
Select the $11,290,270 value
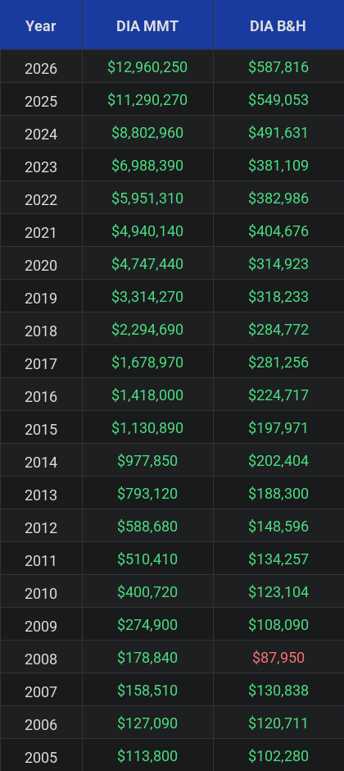(147, 100)
